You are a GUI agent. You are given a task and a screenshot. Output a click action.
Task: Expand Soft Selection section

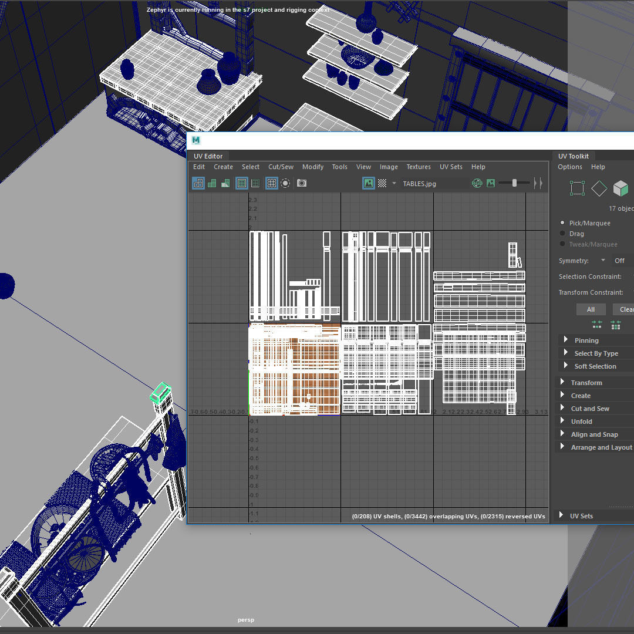(566, 366)
